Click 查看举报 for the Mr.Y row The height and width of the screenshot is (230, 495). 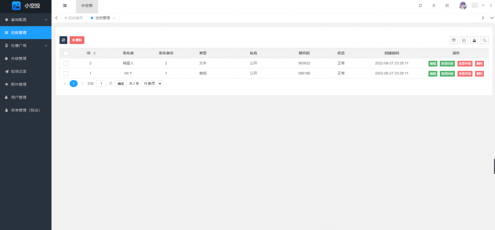click(465, 73)
